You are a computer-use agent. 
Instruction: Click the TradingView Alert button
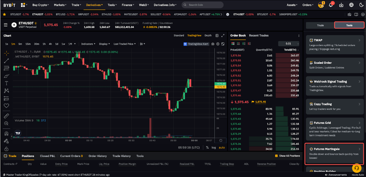click(196, 44)
